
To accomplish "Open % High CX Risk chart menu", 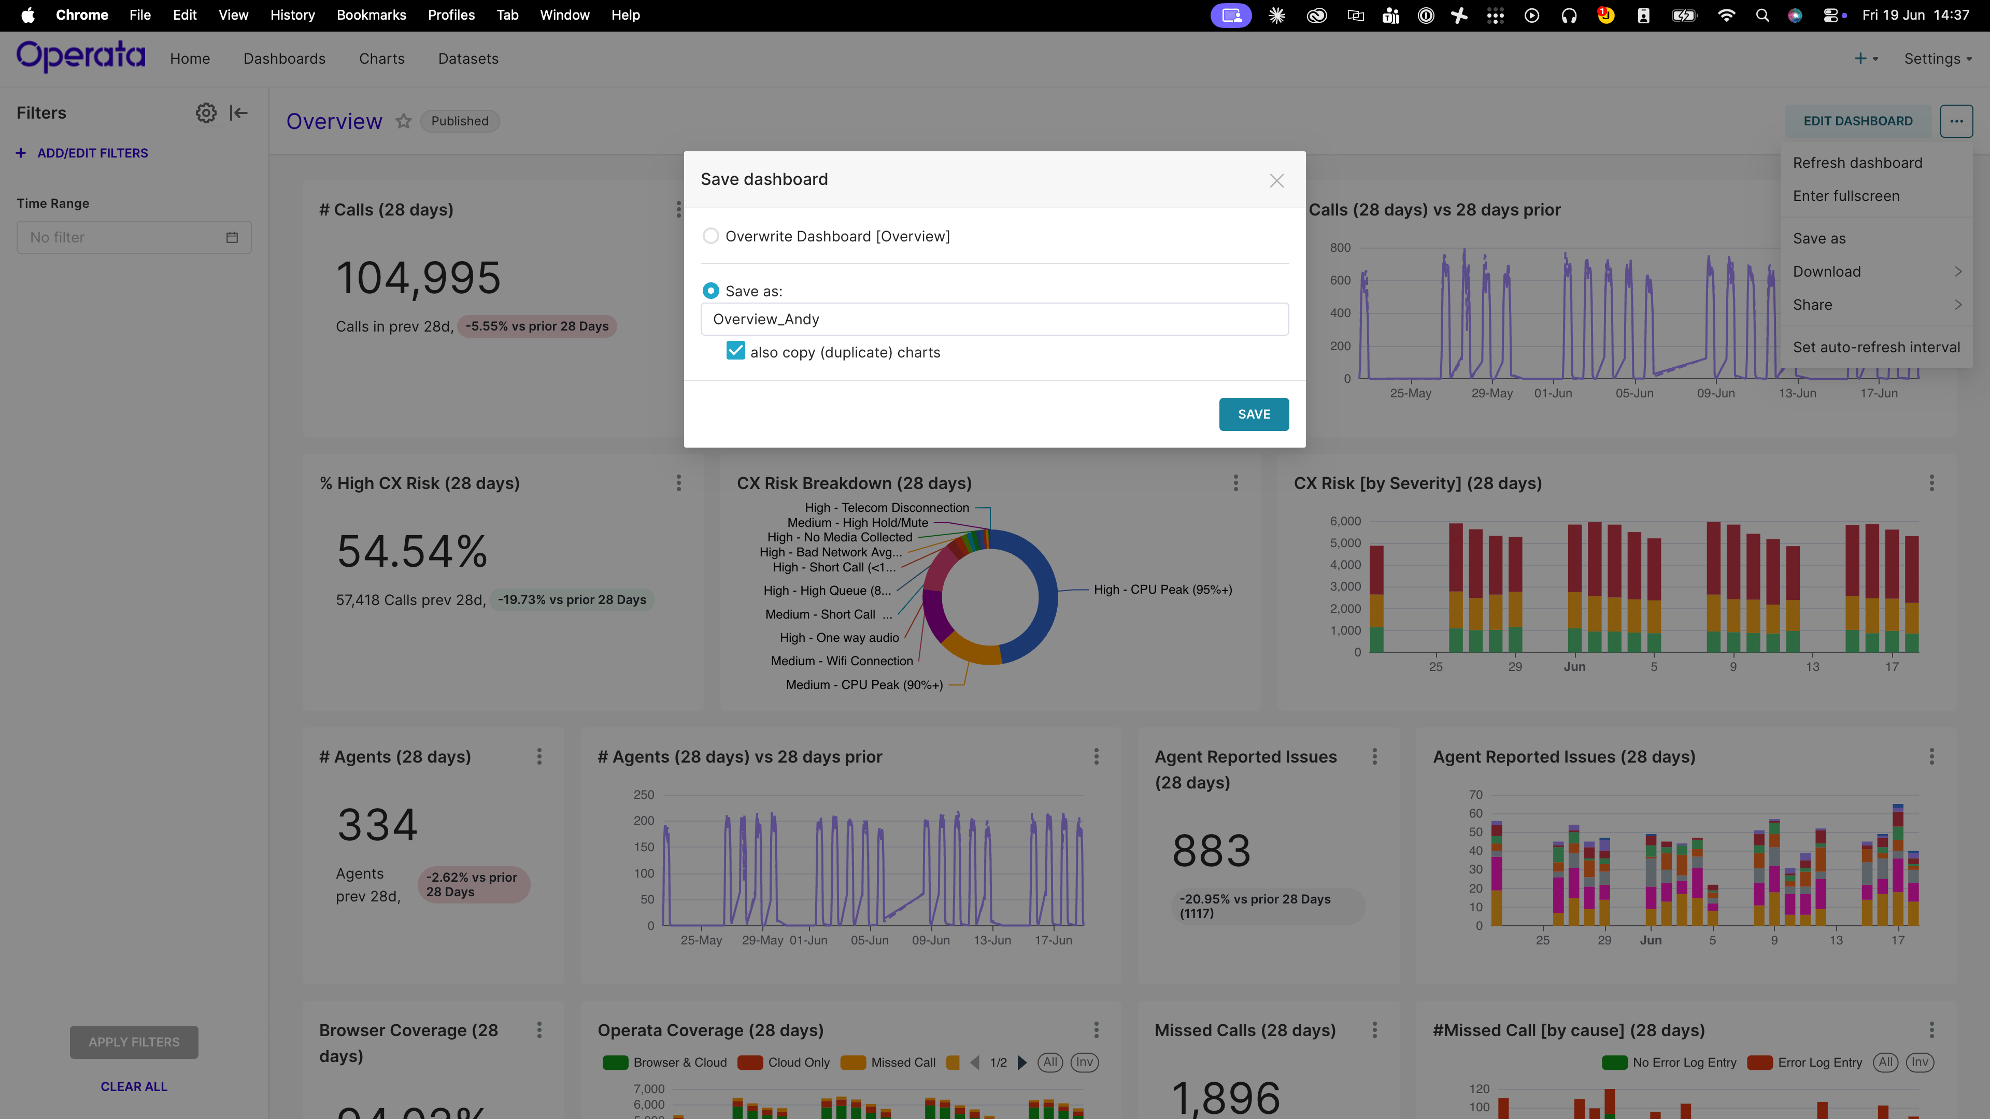I will 678,483.
